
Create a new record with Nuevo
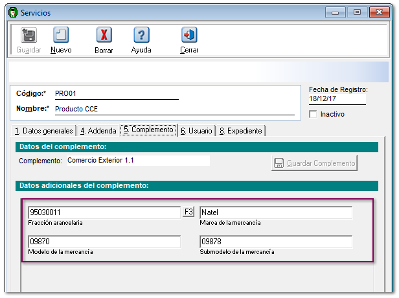coord(61,36)
